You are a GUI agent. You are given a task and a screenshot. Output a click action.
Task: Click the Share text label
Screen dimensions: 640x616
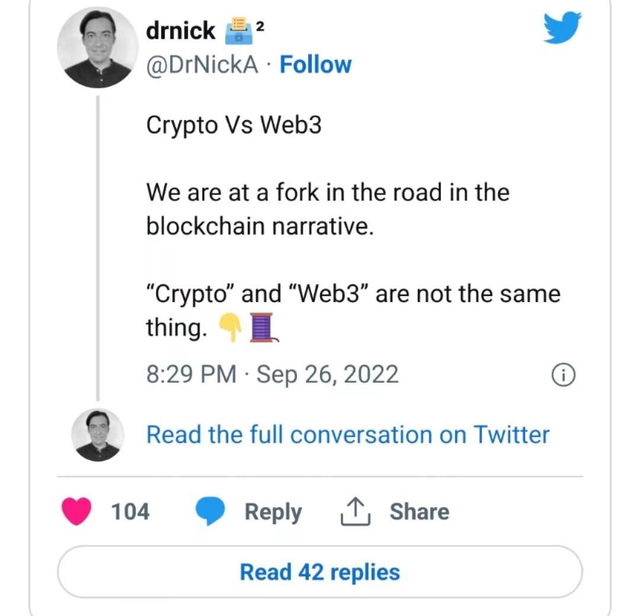tap(419, 512)
